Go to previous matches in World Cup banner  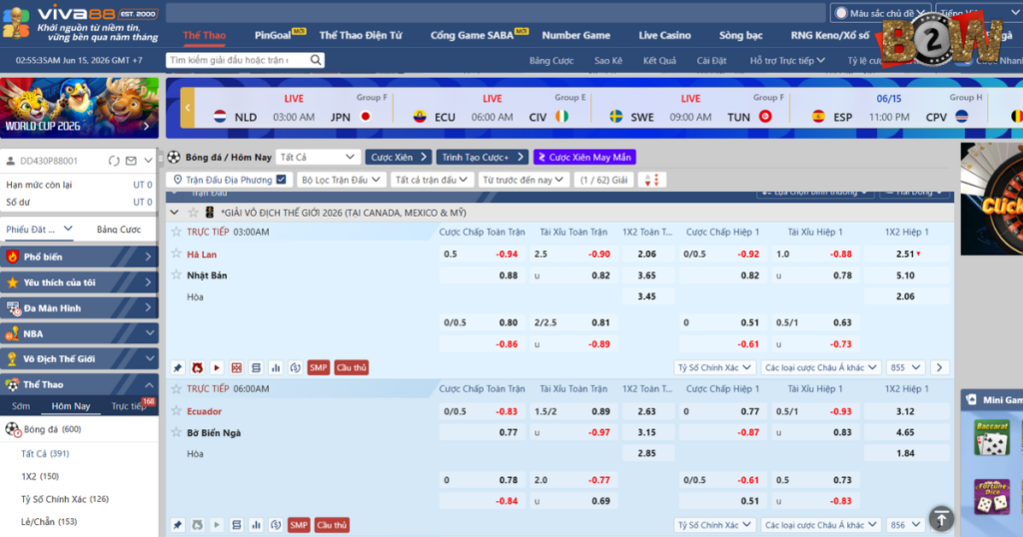187,108
